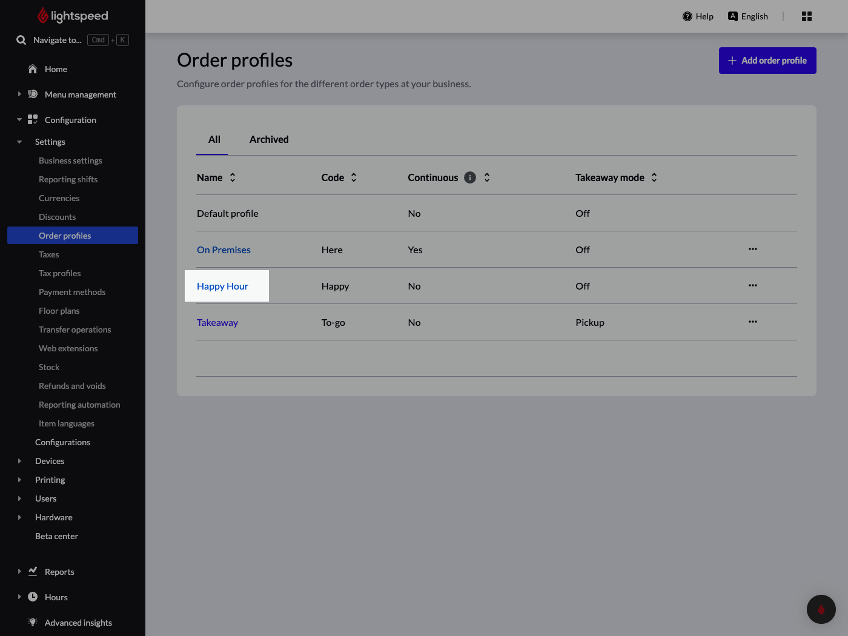Open the chat bubble flame button
Screen dimensions: 848x636
pos(821,609)
